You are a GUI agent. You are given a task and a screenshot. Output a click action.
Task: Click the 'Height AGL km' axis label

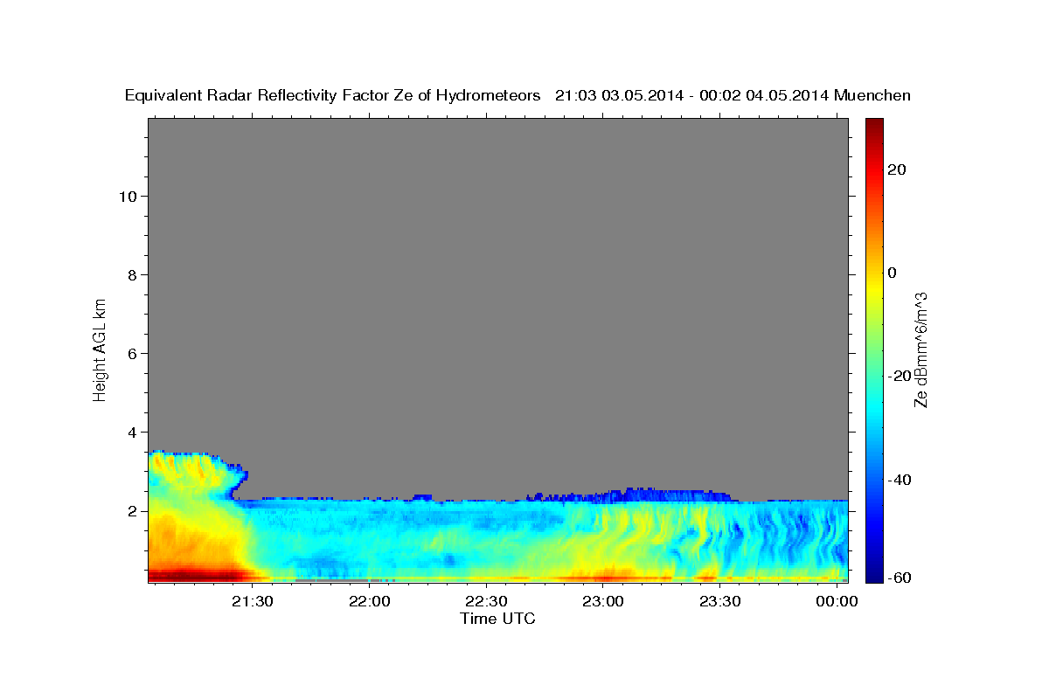tap(100, 349)
